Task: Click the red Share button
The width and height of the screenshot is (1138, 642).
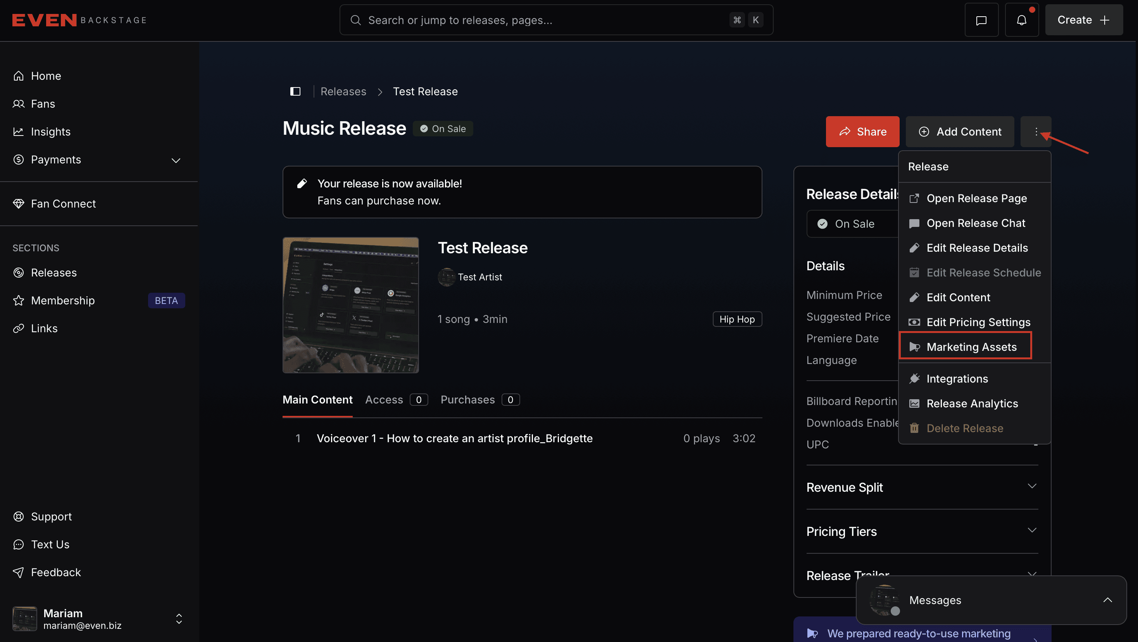Action: coord(862,132)
